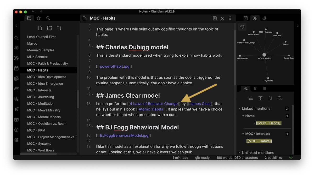
Task: Fold the BJ Fogg Behavioral Model heading
Action: tap(92, 126)
